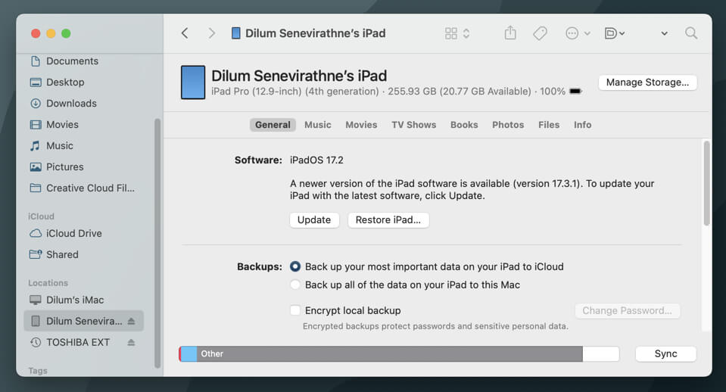726x392 pixels.
Task: Click the free space in storage bar
Action: tap(600, 354)
